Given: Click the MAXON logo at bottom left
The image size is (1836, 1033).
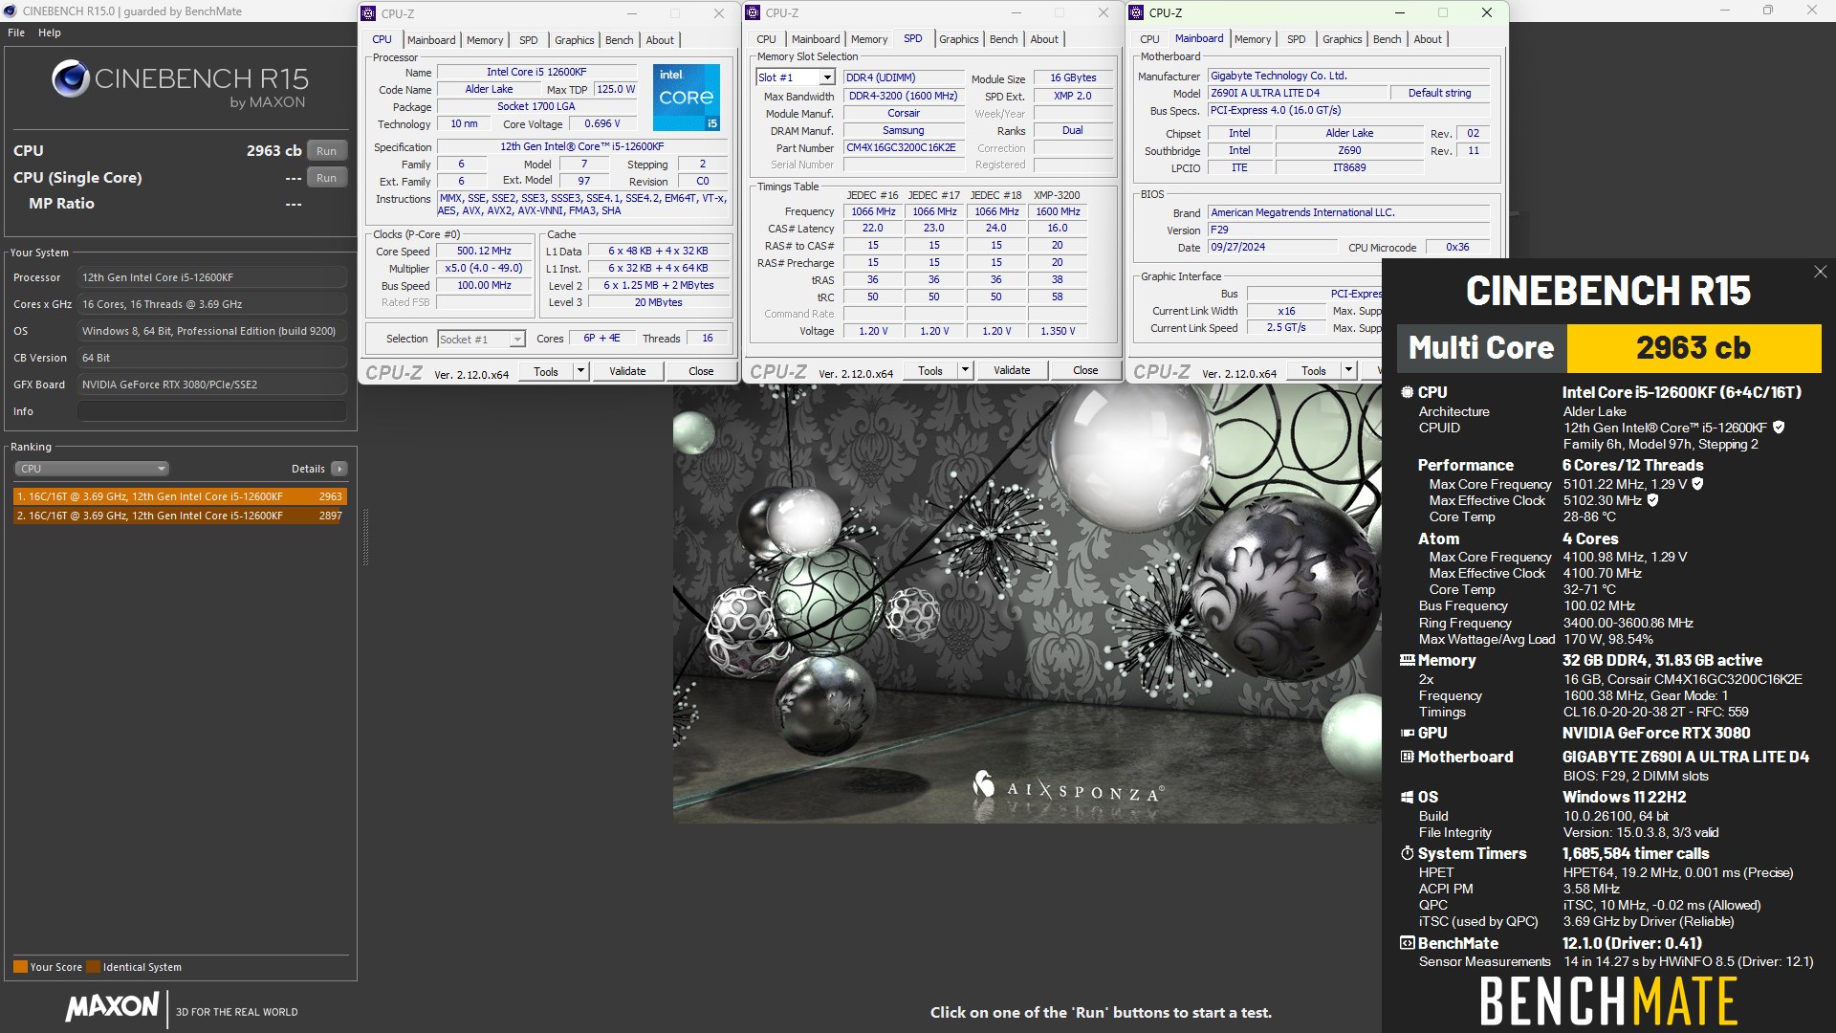Looking at the screenshot, I should 112,1006.
